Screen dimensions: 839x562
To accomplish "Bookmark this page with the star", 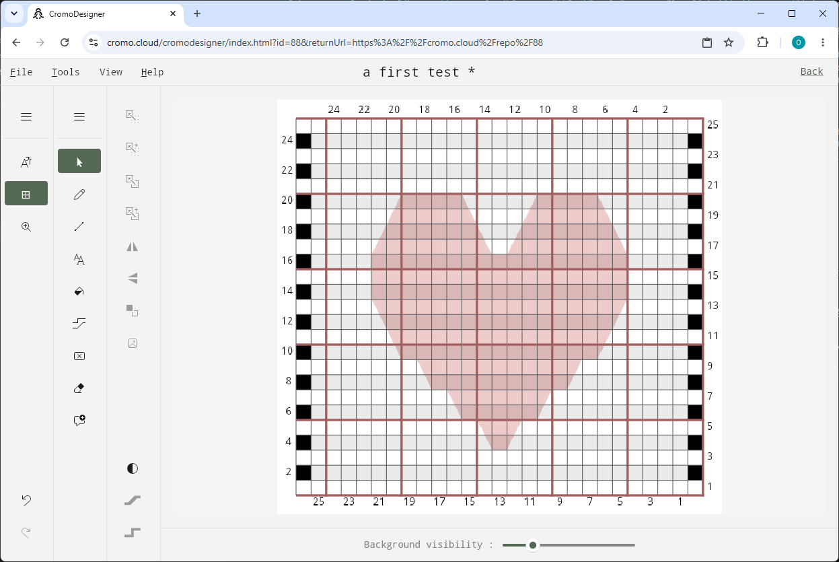I will (729, 42).
